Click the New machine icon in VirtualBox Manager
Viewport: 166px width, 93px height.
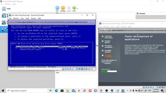[57, 8]
